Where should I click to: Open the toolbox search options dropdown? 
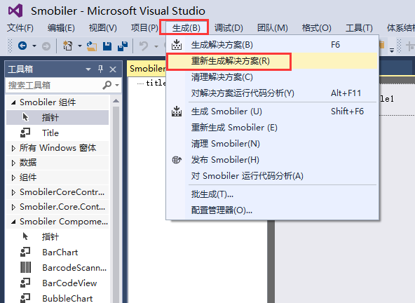(x=117, y=86)
